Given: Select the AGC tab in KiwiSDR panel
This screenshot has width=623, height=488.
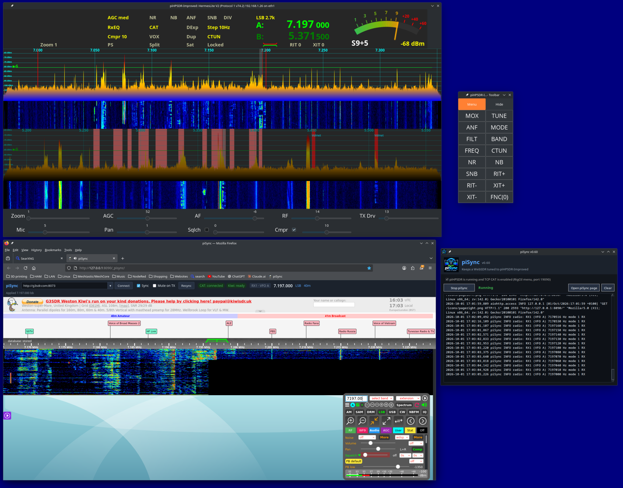Looking at the screenshot, I should pos(386,430).
